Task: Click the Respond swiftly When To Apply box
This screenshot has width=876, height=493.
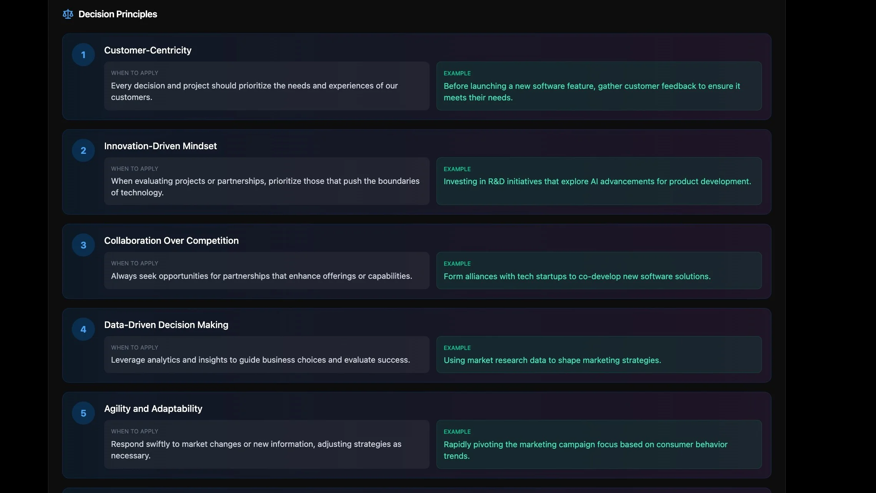Action: click(x=266, y=445)
